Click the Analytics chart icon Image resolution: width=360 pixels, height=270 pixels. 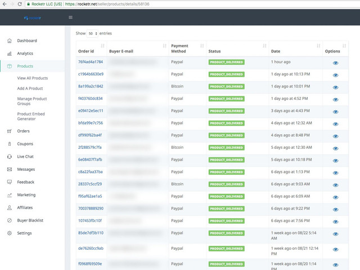pos(9,54)
